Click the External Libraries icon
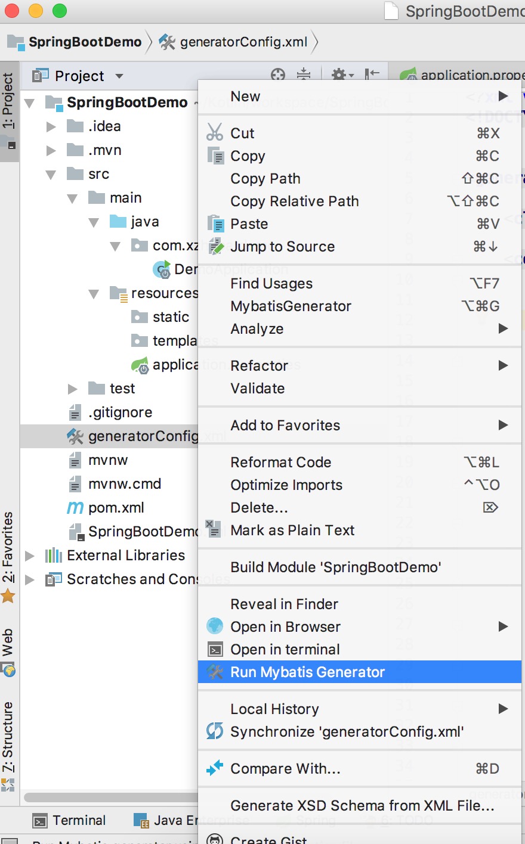Image resolution: width=525 pixels, height=844 pixels. pos(54,556)
